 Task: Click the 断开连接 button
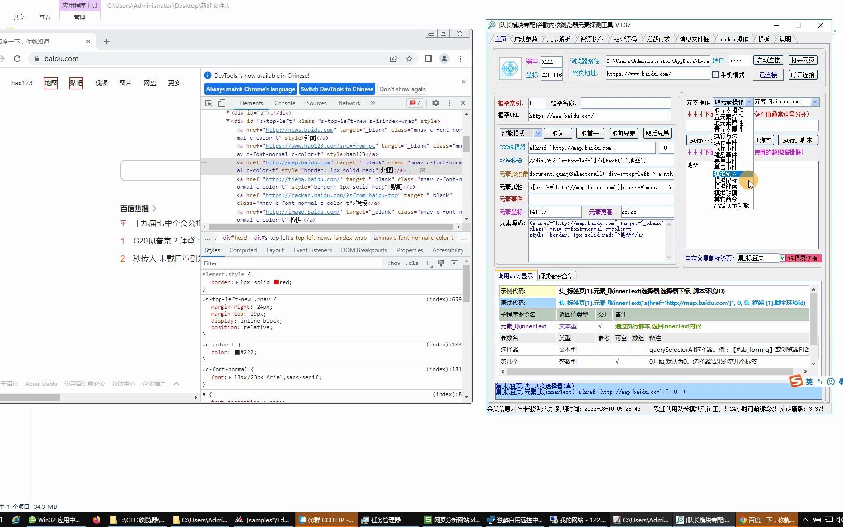click(803, 75)
